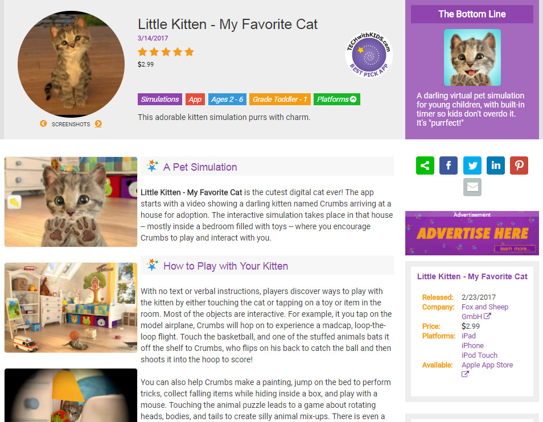Click the red App tag
Screen dimensions: 543x422
[195, 100]
